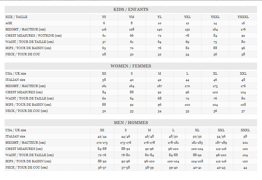Viewport: 262px width, 180px height.
Task: Select the women's XXL size header
Action: coord(243,74)
